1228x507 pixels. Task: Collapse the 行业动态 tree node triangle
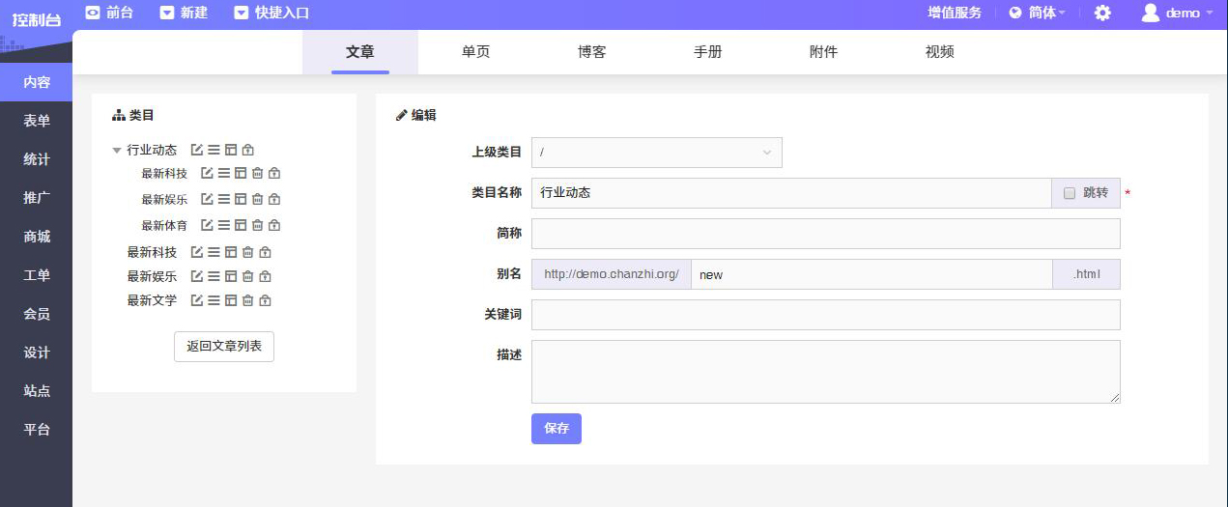117,151
